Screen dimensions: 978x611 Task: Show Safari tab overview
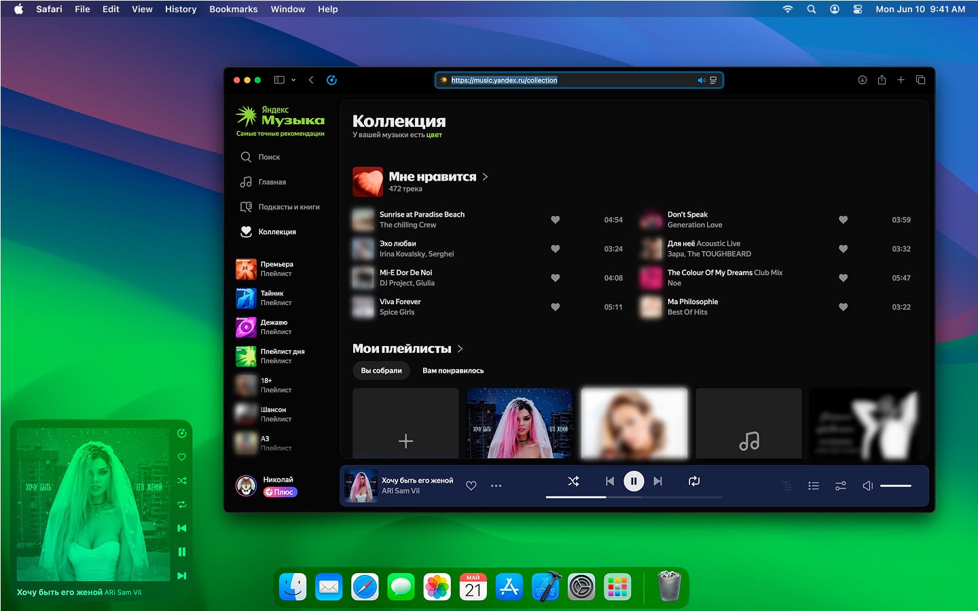[x=920, y=80]
